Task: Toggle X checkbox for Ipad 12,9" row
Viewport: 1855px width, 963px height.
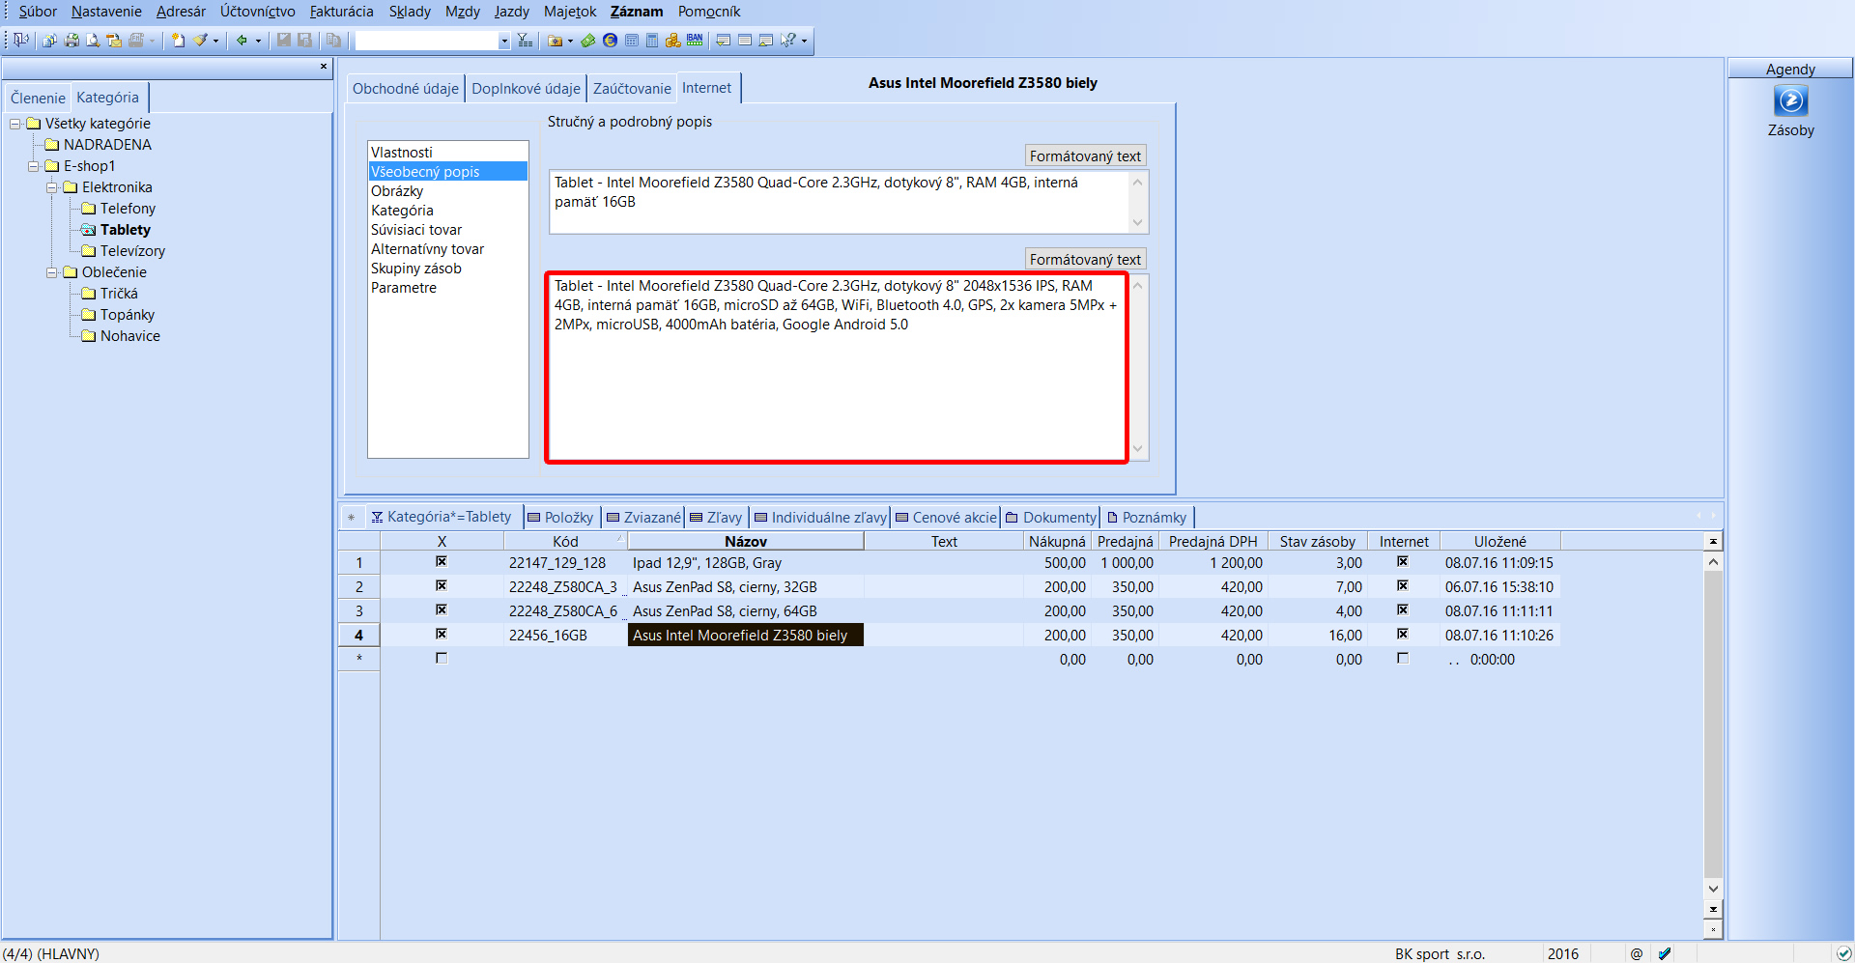Action: tap(442, 561)
